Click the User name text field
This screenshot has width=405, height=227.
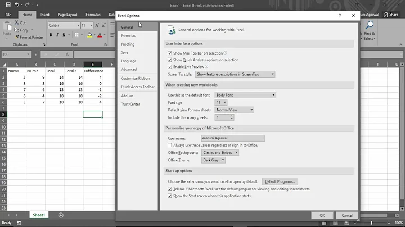pyautogui.click(x=233, y=138)
